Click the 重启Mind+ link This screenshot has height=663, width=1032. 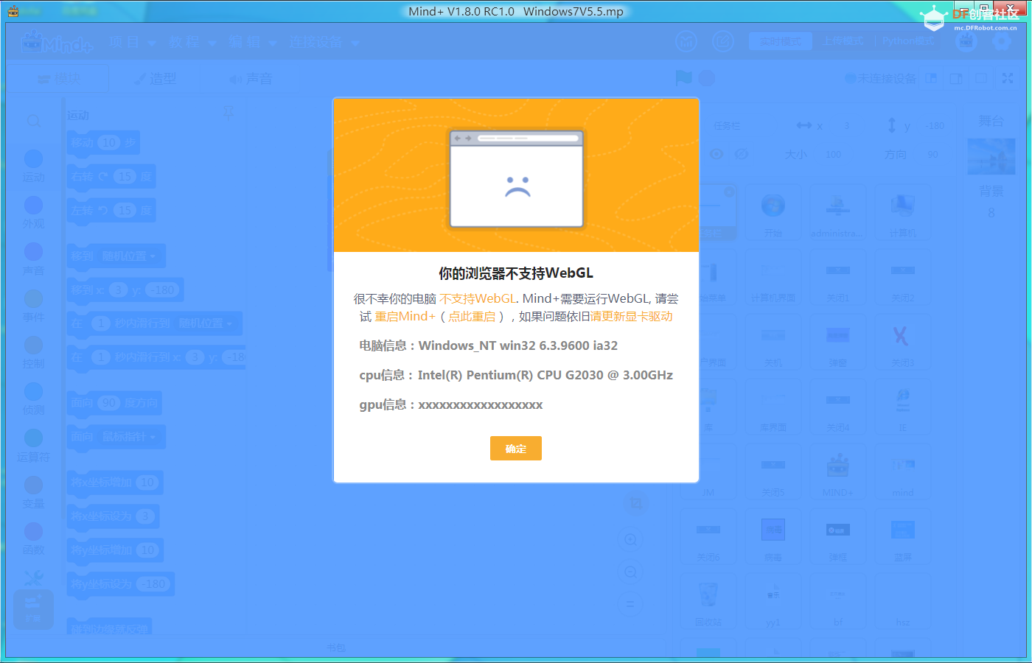click(x=405, y=317)
